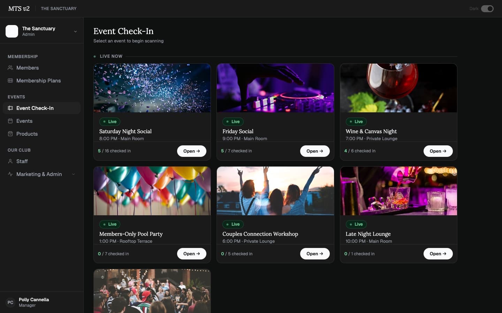Screen dimensions: 502x313
Task: Open Saturday Night Social check-in
Action: click(192, 151)
